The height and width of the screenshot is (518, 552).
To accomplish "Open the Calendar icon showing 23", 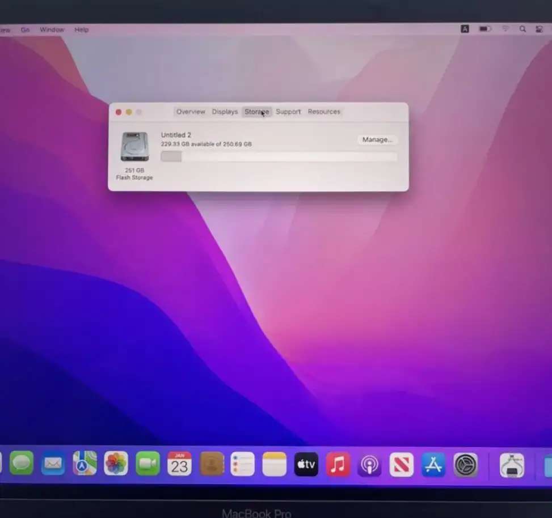I will pyautogui.click(x=179, y=464).
